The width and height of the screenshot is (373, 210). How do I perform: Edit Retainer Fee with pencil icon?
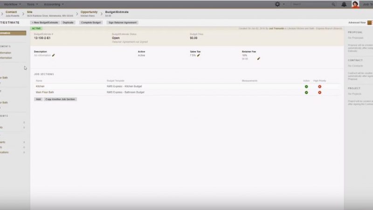tap(258, 59)
